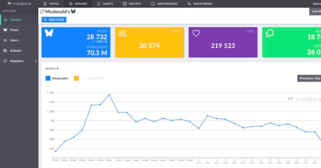321x168 pixels.
Task: Click the butterfly icon in Posts card
Action: pyautogui.click(x=49, y=33)
